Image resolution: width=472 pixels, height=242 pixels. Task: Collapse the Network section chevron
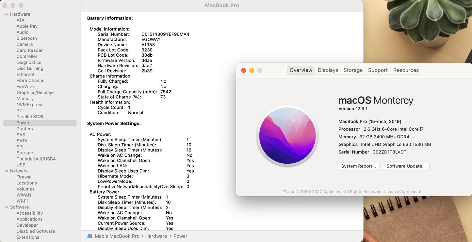(6, 171)
